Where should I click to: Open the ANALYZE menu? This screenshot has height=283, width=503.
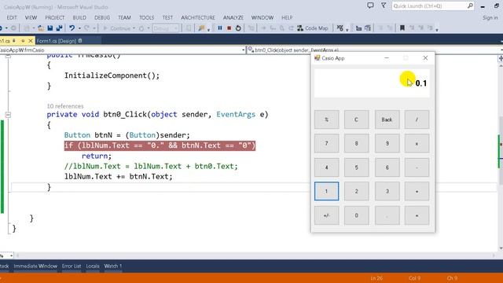[233, 17]
